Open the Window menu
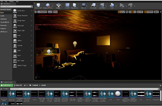The width and height of the screenshot is (162, 106). pos(11,2)
